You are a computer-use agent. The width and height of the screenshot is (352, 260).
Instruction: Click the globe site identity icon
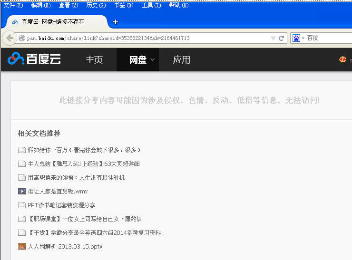pos(22,38)
